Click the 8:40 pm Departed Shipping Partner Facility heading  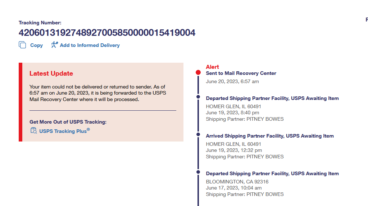click(x=272, y=98)
